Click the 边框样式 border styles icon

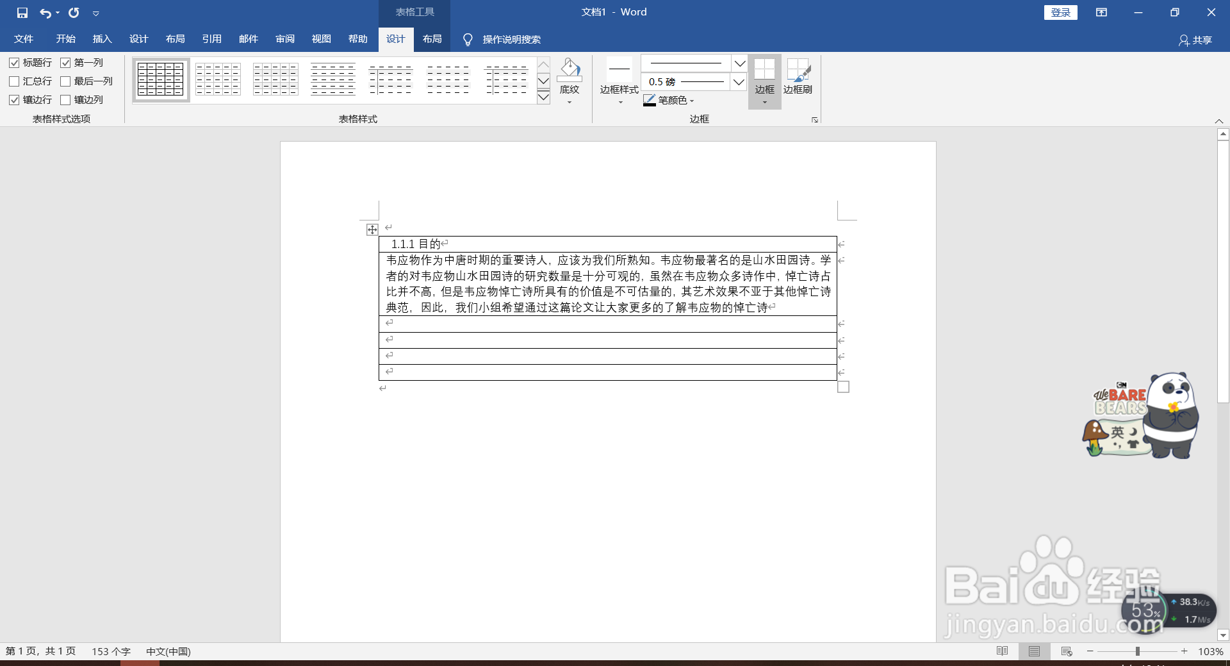[619, 69]
